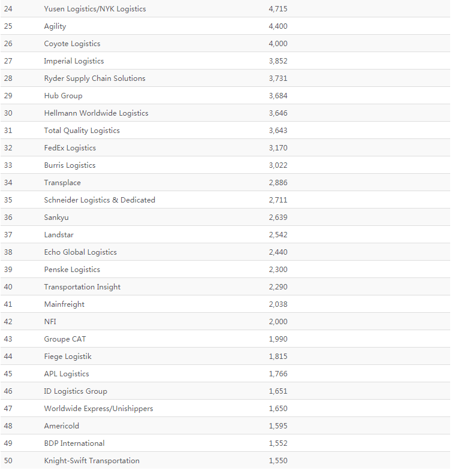Select the FedEx Logistics entry
Image resolution: width=452 pixels, height=471 pixels.
(70, 148)
